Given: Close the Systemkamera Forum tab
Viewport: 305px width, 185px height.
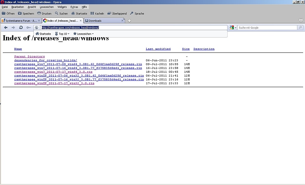Looking at the screenshot, I should click(39, 21).
